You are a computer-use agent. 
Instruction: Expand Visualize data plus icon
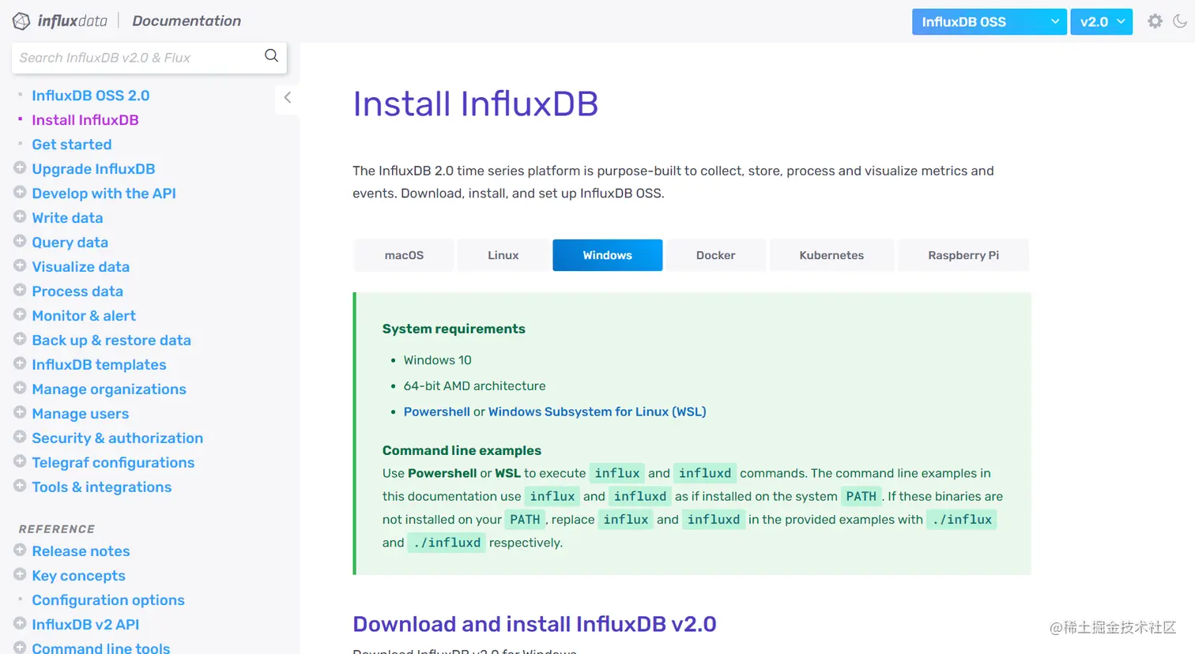(20, 265)
